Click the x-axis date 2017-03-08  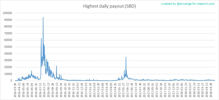click(x=102, y=90)
